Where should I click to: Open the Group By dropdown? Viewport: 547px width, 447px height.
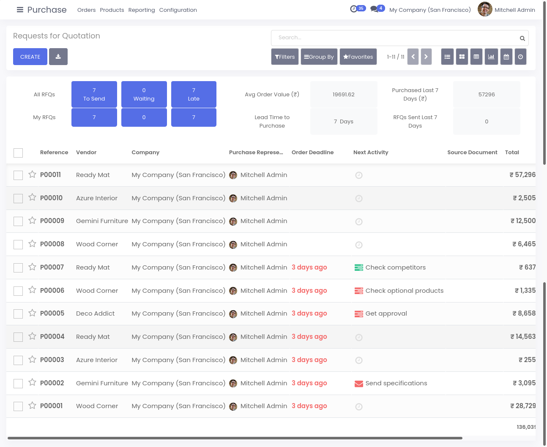(319, 57)
